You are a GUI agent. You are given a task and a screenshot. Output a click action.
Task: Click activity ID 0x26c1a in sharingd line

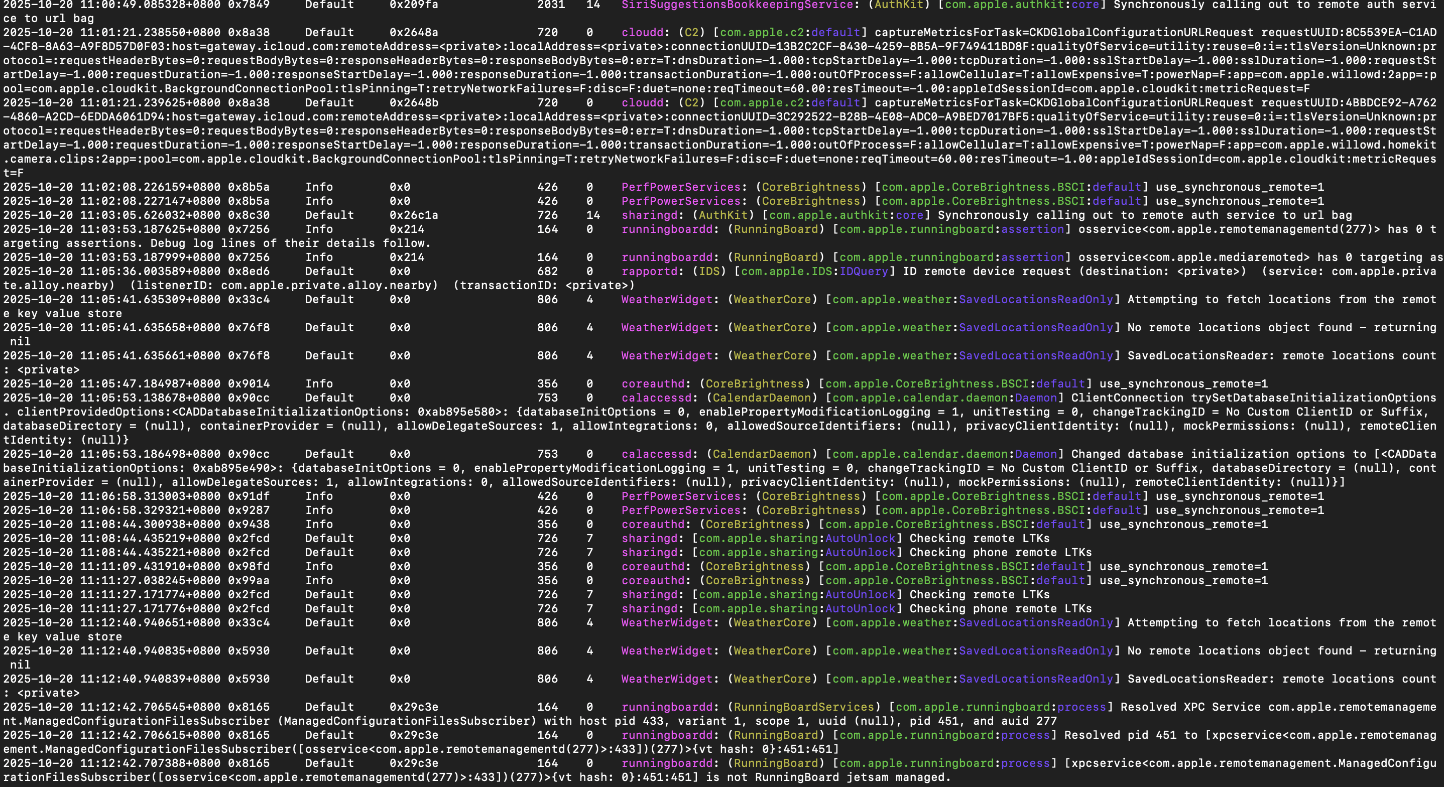pos(413,215)
